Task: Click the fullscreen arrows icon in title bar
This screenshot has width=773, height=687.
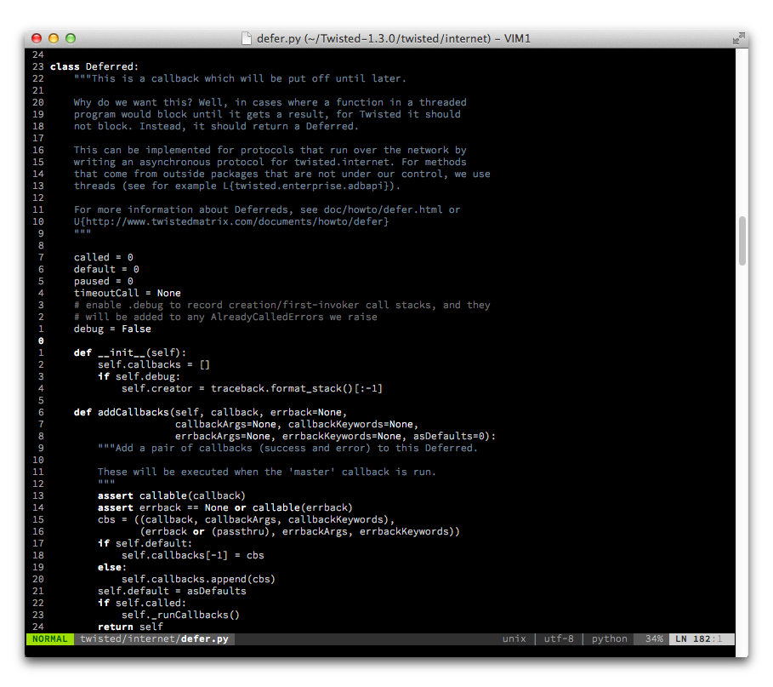Action: tap(738, 38)
